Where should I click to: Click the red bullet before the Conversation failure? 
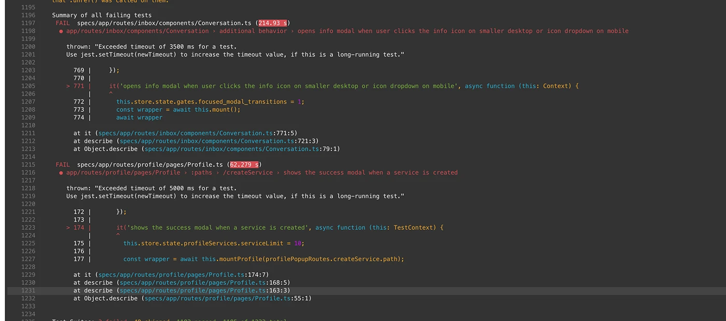tap(61, 31)
